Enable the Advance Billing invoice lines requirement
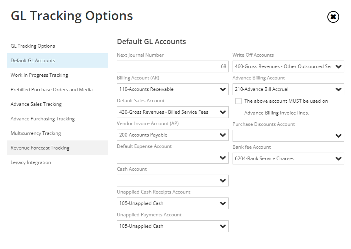Screen dimensions: 351x249 point(238,101)
